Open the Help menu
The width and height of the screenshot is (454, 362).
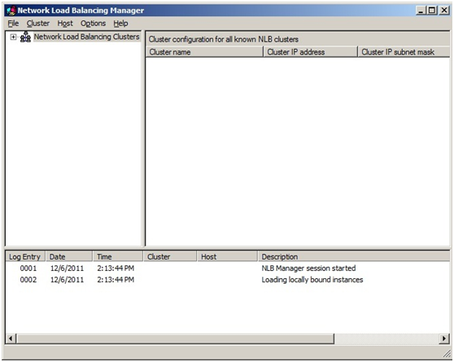[120, 24]
